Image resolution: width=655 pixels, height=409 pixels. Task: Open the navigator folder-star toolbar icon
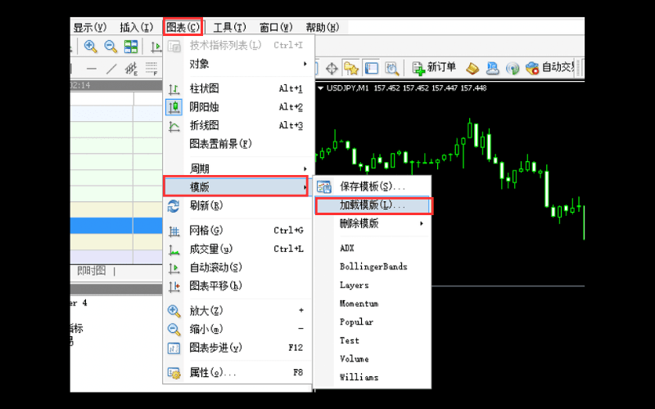tap(351, 68)
